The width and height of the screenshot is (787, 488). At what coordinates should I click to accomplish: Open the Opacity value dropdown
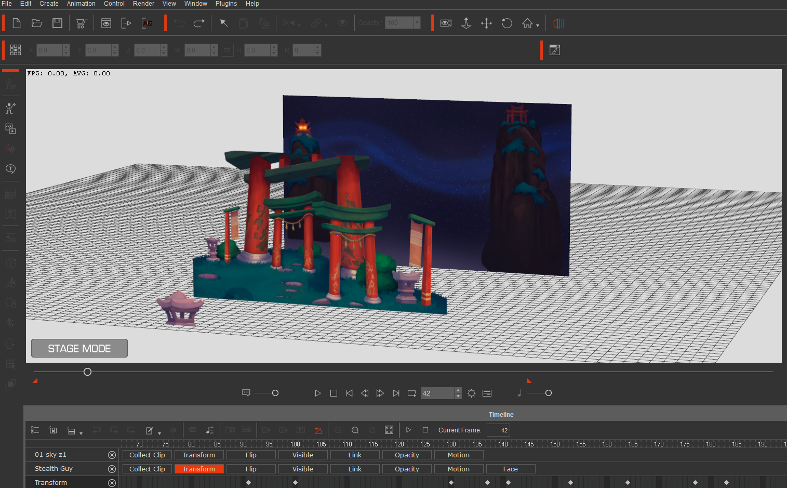tap(417, 23)
